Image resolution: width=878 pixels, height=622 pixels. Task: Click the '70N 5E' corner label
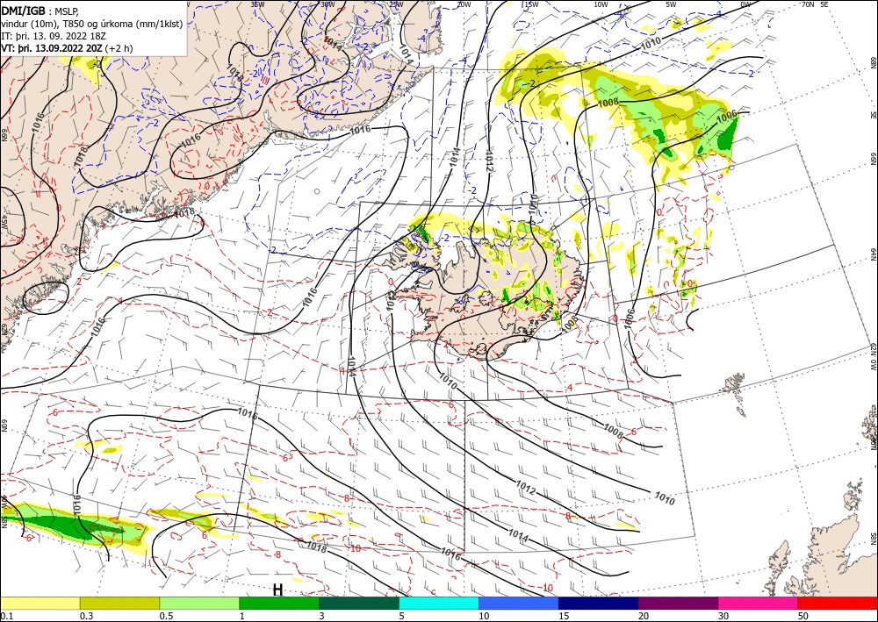pyautogui.click(x=815, y=4)
